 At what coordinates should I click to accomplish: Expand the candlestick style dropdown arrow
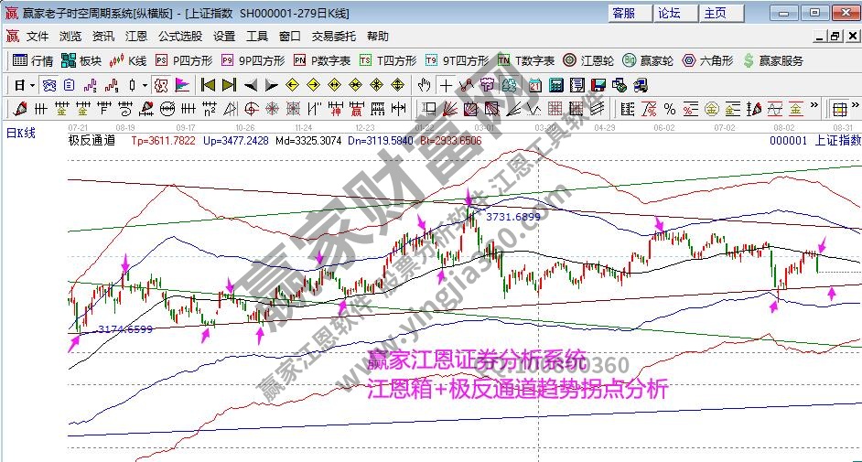point(144,85)
